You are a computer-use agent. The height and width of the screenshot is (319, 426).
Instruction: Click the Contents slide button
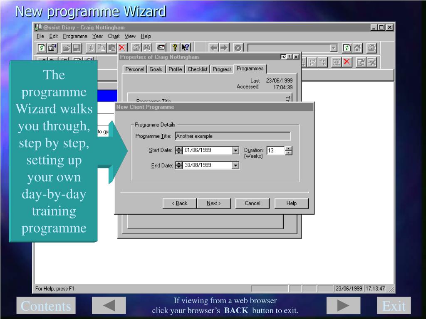[x=46, y=305]
